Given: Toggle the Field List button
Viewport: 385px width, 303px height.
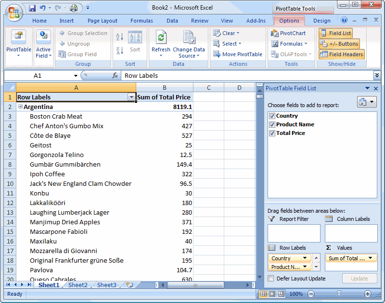Looking at the screenshot, I should [x=335, y=33].
